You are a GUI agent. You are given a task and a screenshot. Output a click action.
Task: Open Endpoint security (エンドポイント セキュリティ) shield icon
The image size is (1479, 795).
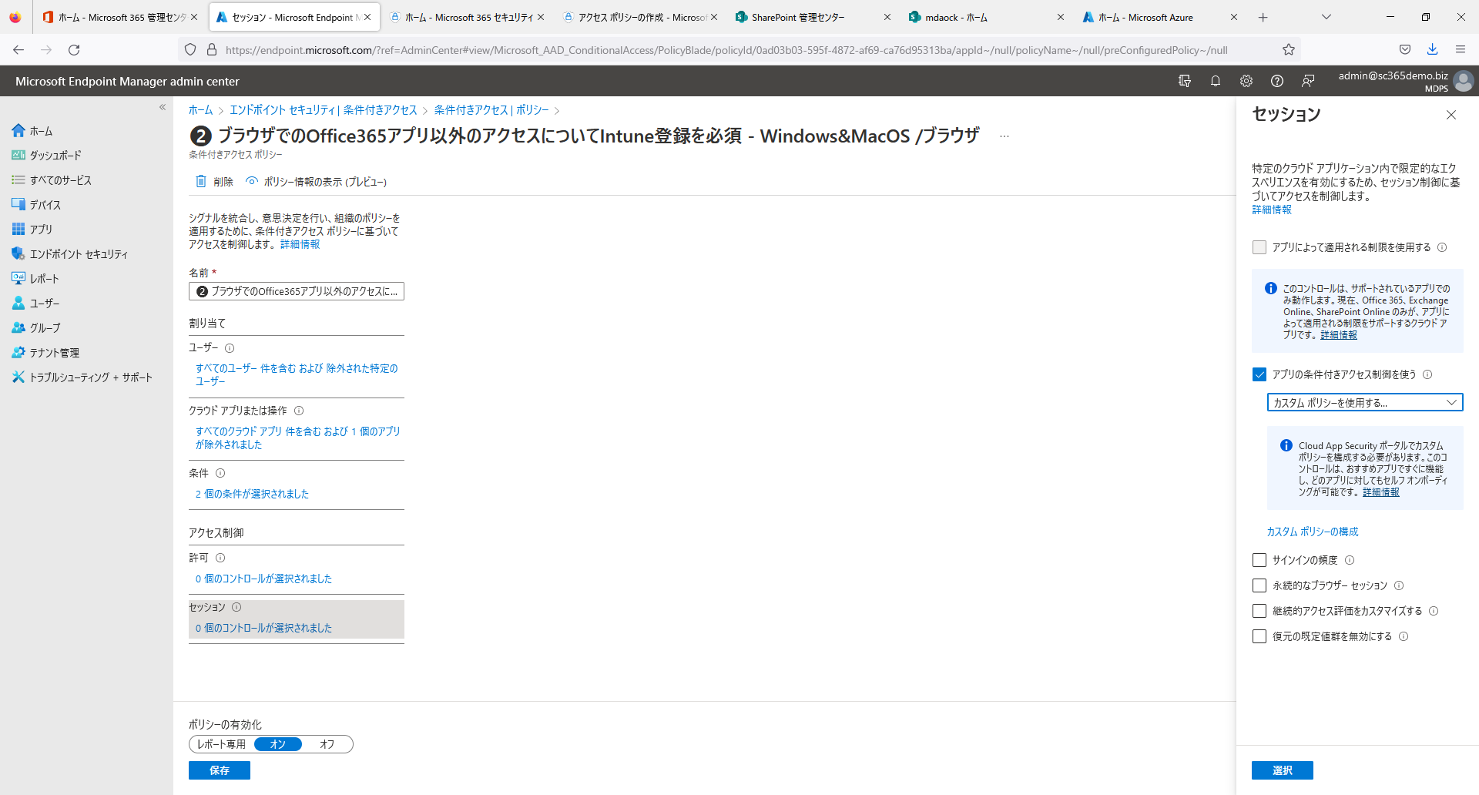click(18, 254)
